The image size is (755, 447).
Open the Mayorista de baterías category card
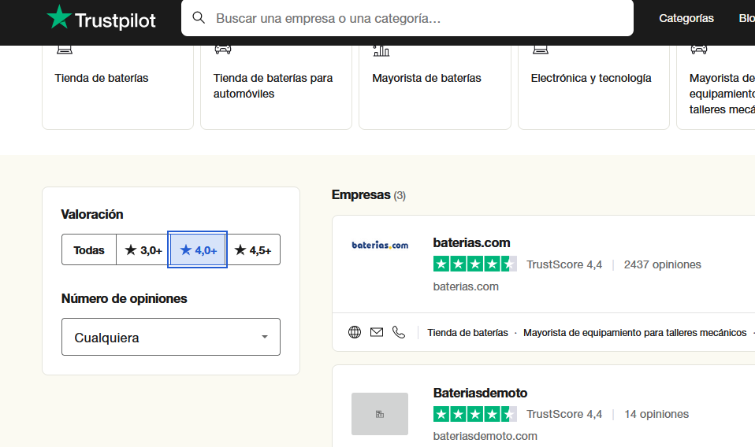click(x=435, y=87)
